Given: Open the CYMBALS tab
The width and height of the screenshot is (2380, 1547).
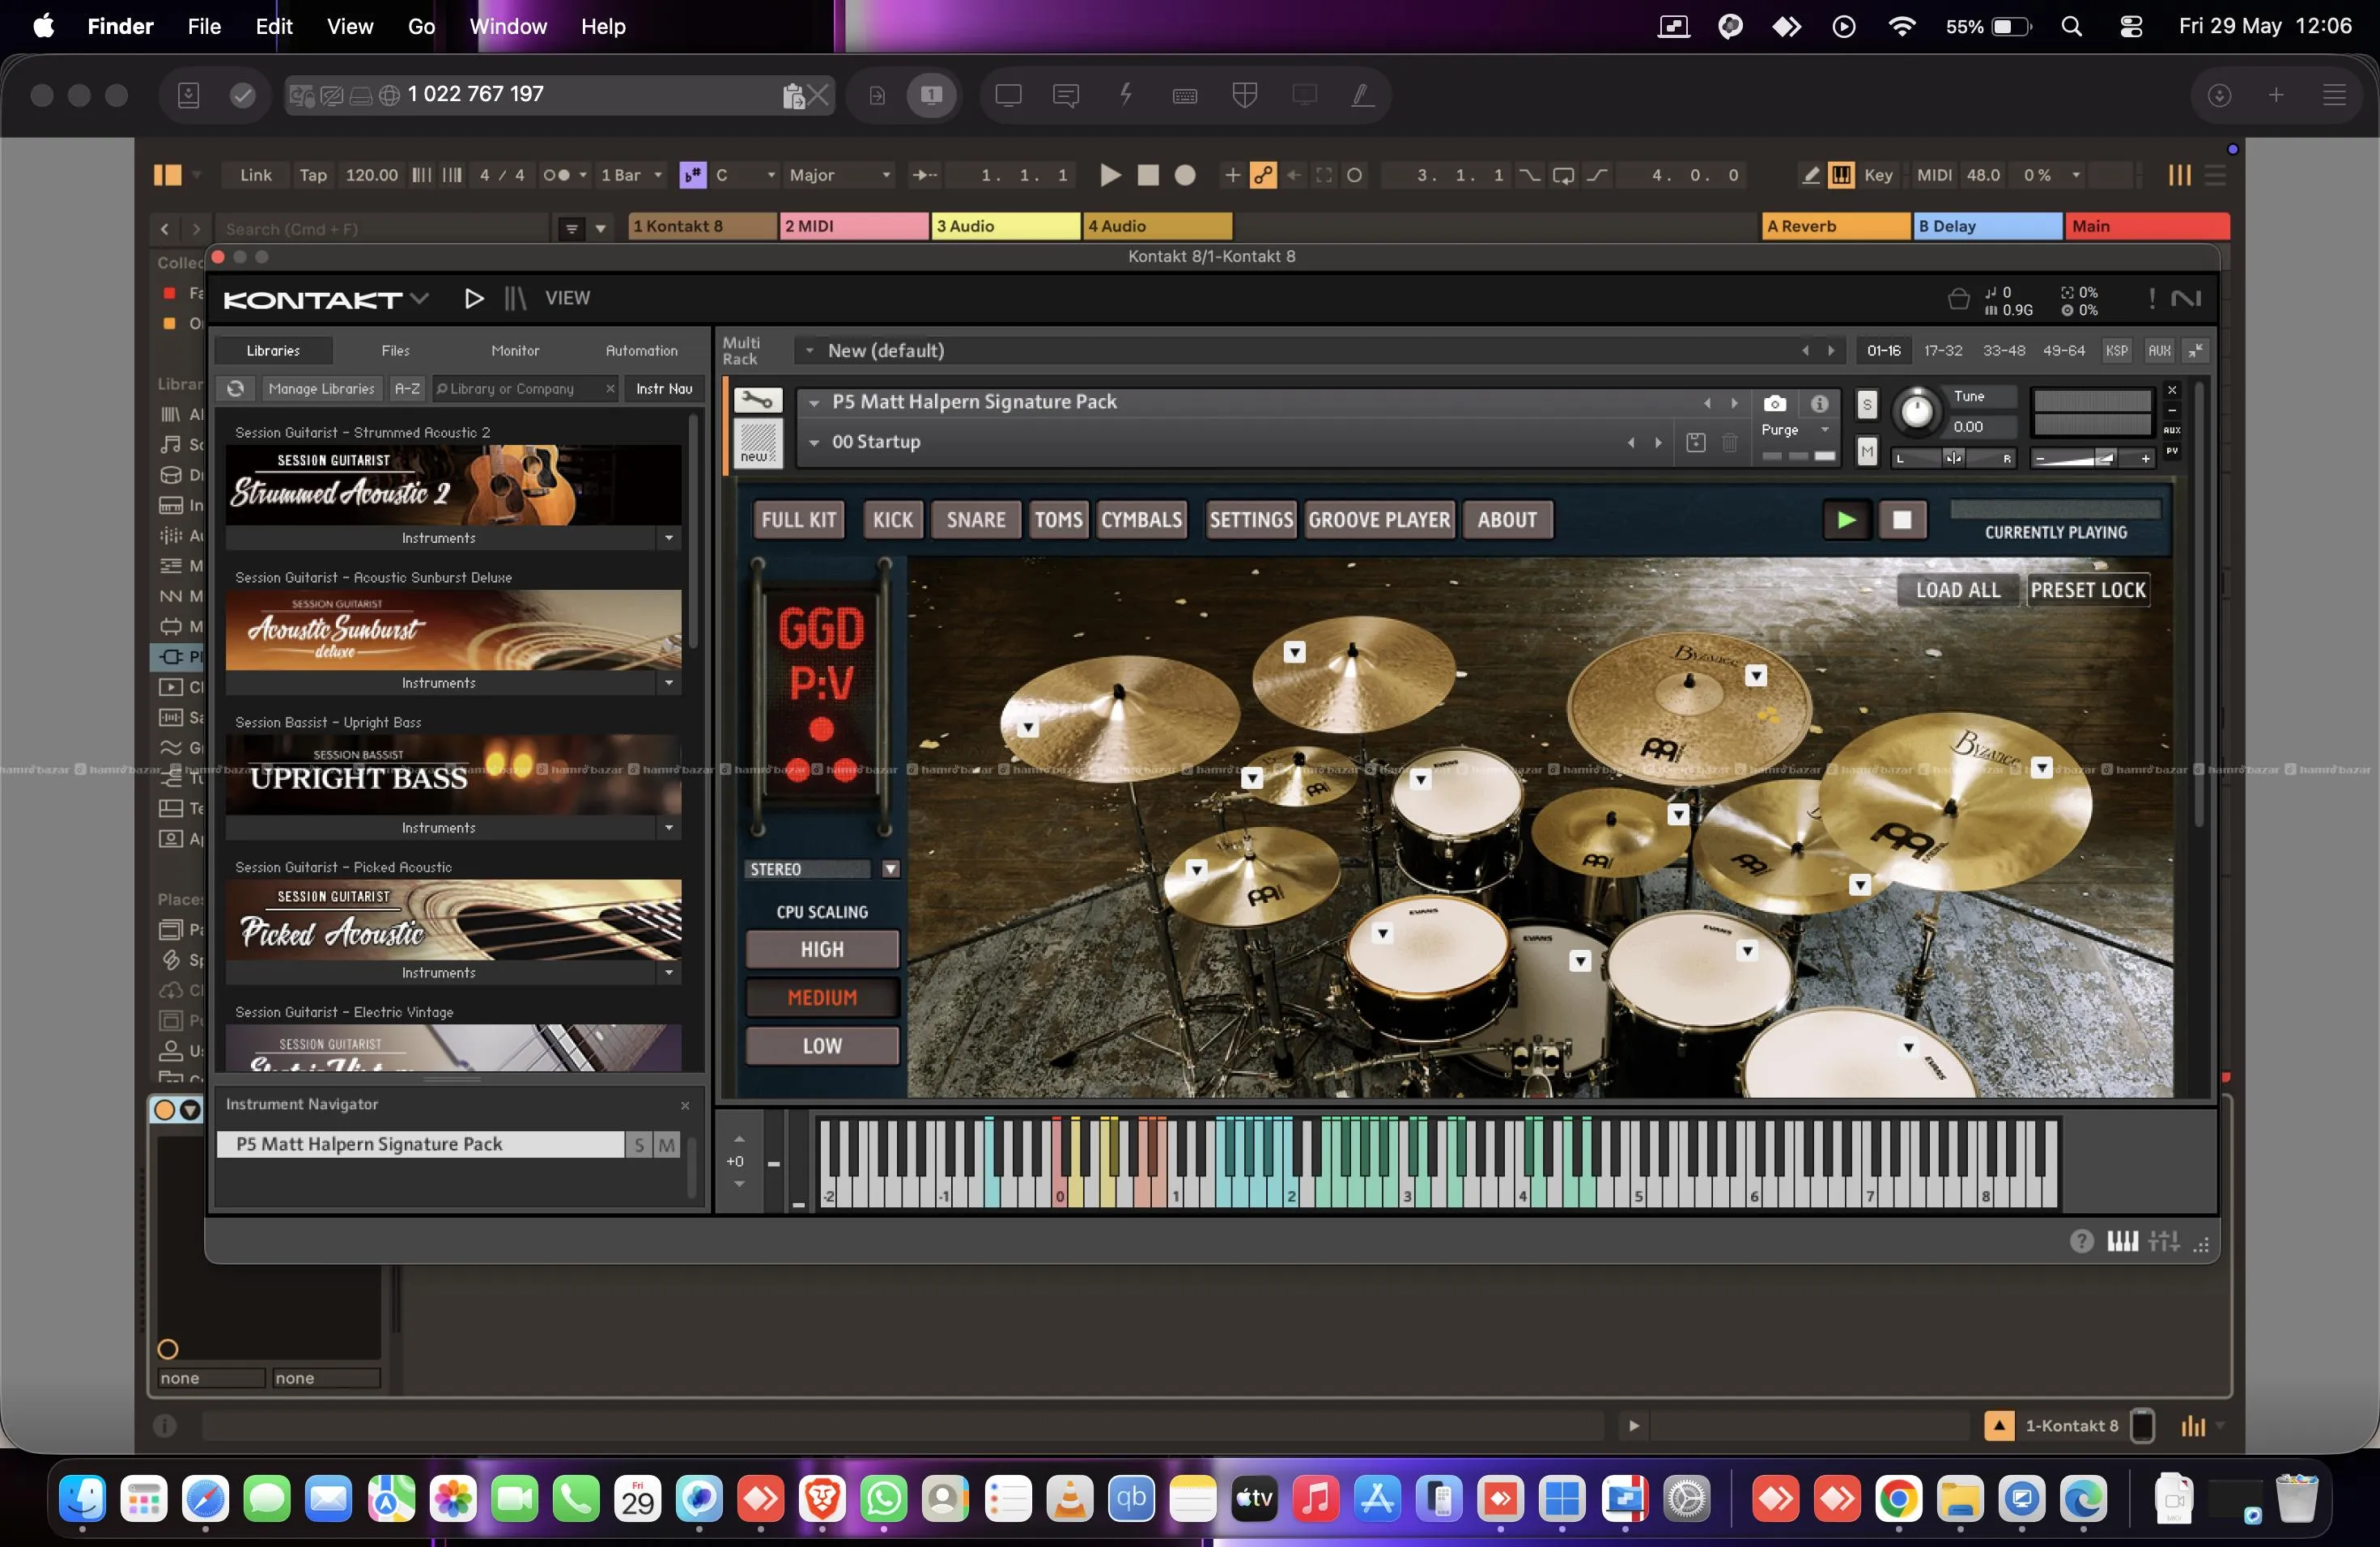Looking at the screenshot, I should (x=1141, y=519).
